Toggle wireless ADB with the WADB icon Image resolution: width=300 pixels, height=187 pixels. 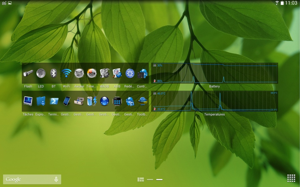(104, 73)
